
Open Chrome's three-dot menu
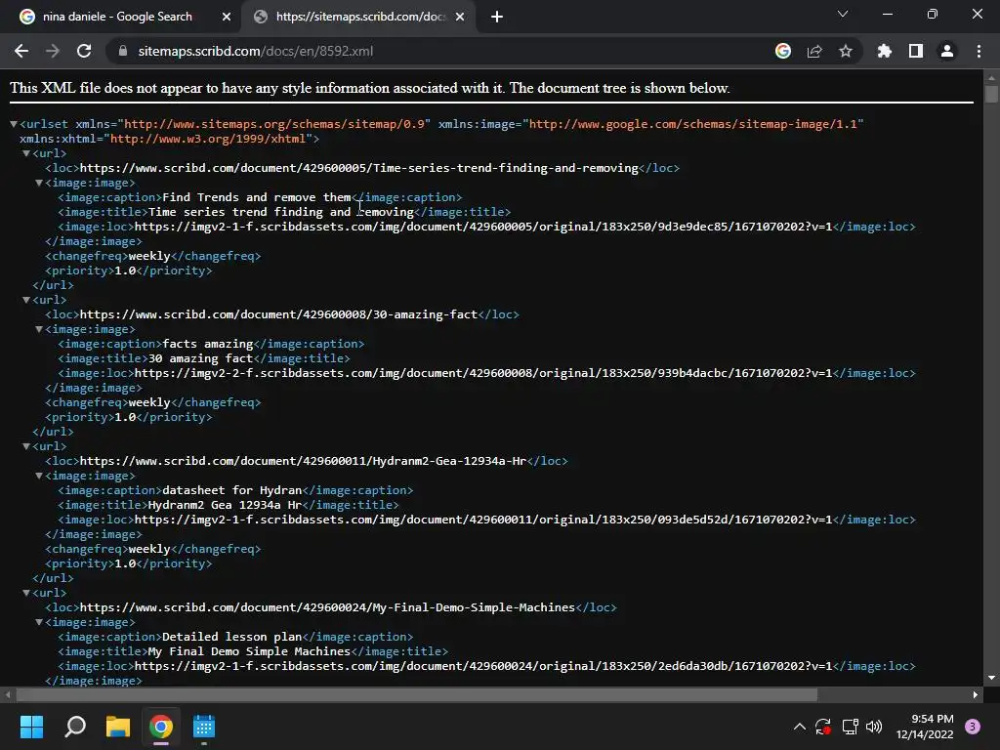pos(979,51)
